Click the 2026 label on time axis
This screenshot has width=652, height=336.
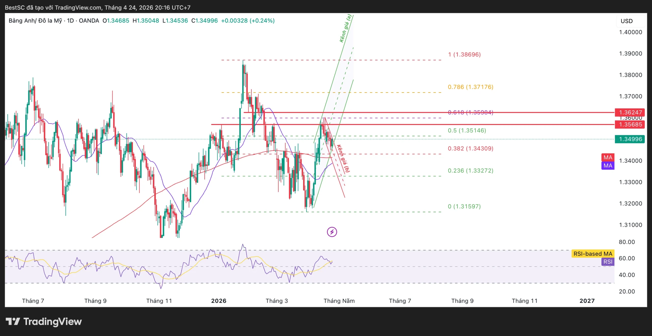(219, 301)
